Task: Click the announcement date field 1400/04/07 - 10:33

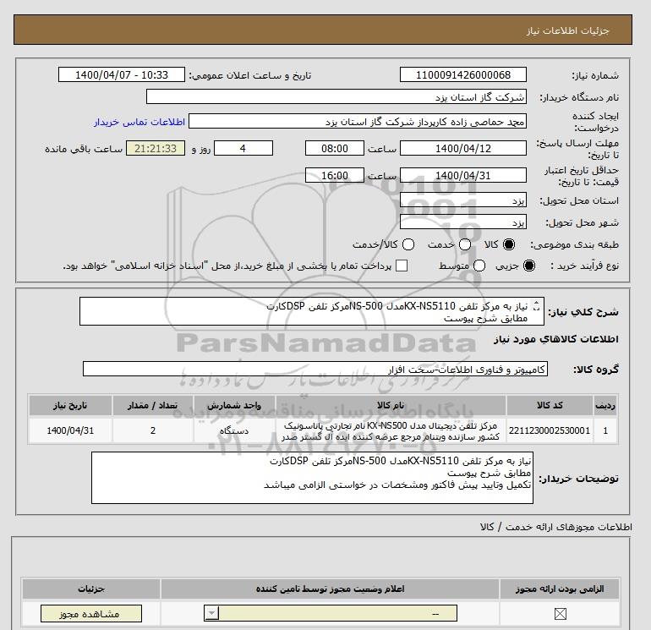Action: point(121,75)
